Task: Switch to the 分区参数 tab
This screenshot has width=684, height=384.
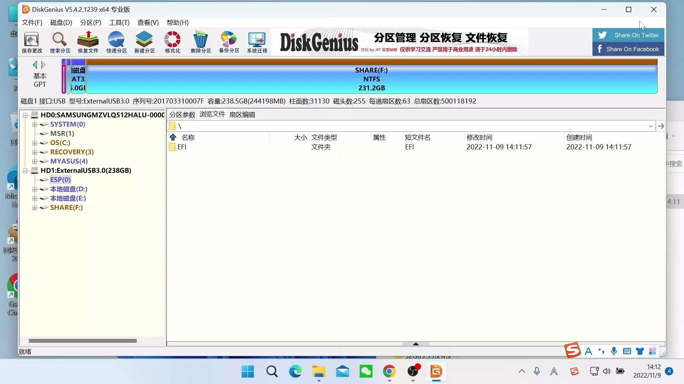Action: tap(182, 114)
